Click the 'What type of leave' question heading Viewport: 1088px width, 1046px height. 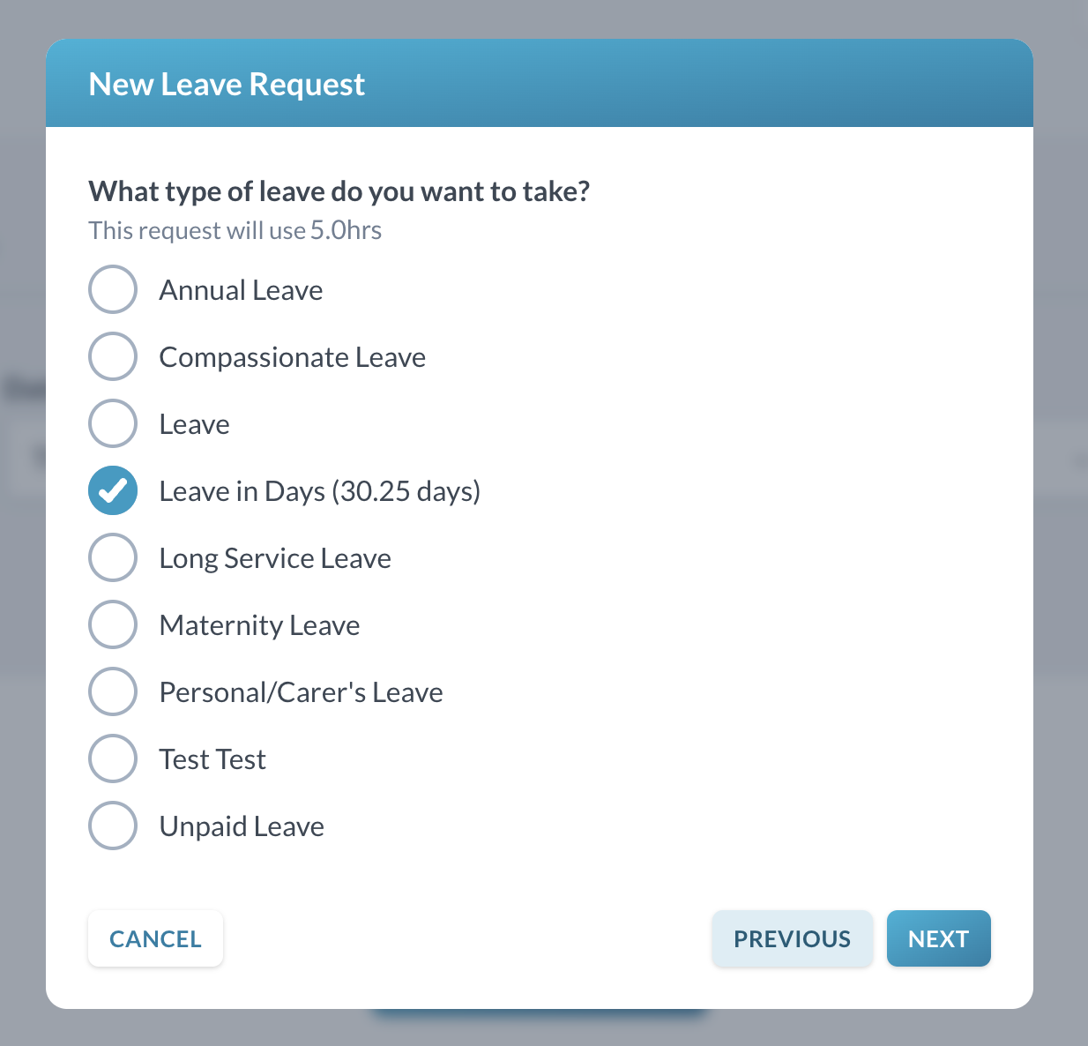(339, 191)
